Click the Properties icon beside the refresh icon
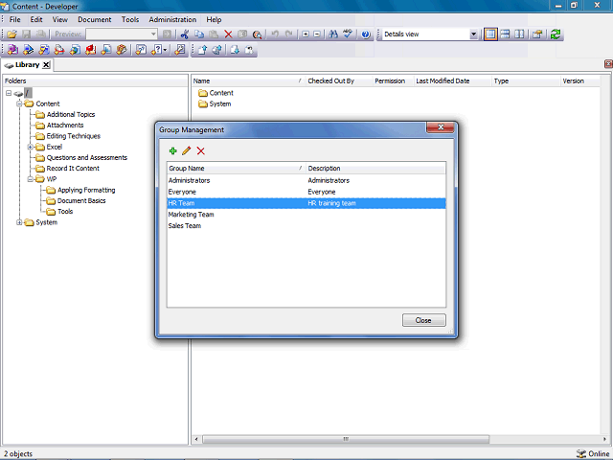This screenshot has width=613, height=460. click(537, 34)
